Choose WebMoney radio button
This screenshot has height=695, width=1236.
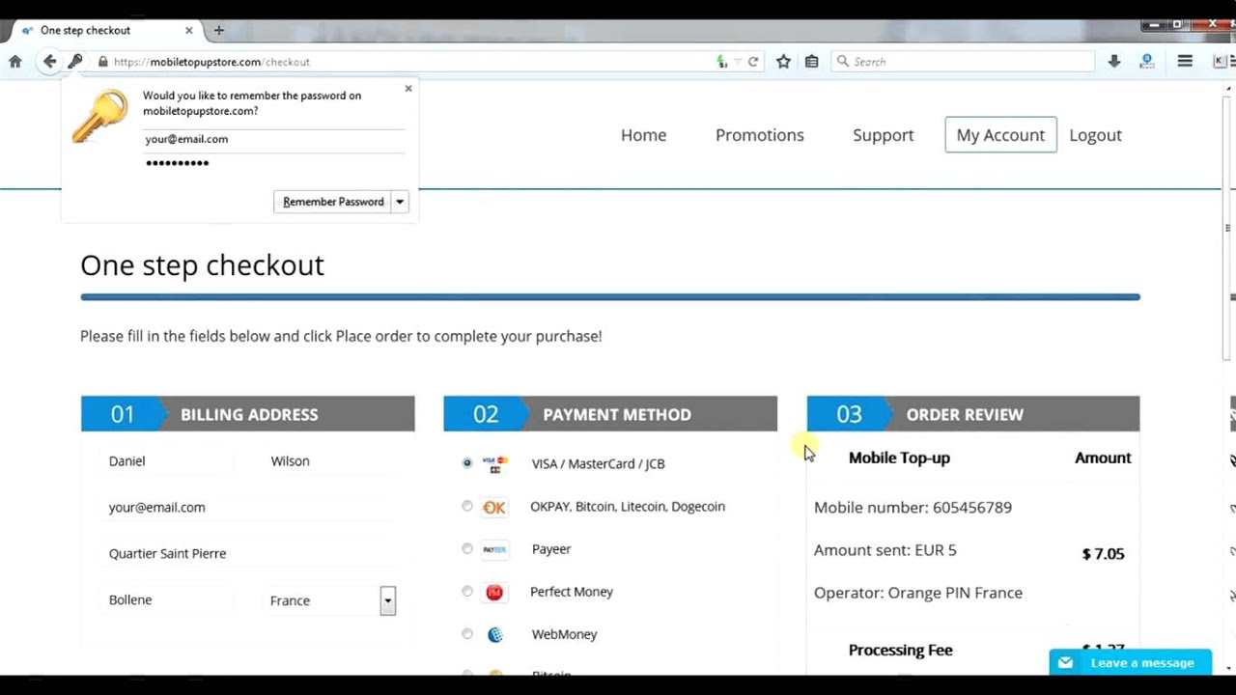coord(467,633)
